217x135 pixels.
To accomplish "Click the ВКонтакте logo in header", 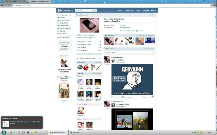I will [x=66, y=10].
